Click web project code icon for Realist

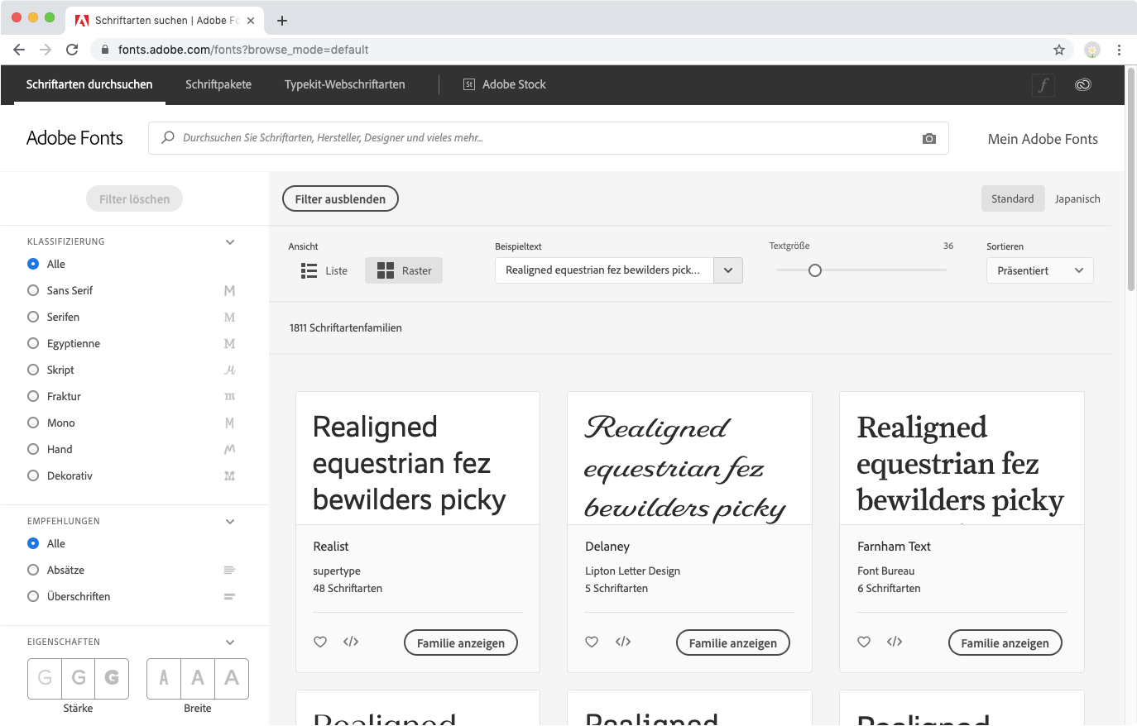pyautogui.click(x=351, y=642)
